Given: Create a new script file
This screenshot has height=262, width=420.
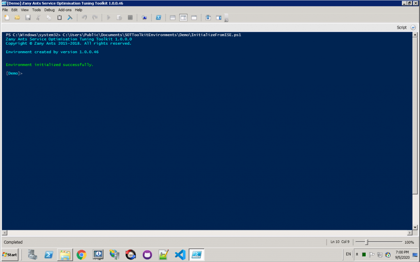Looking at the screenshot, I should (x=7, y=18).
